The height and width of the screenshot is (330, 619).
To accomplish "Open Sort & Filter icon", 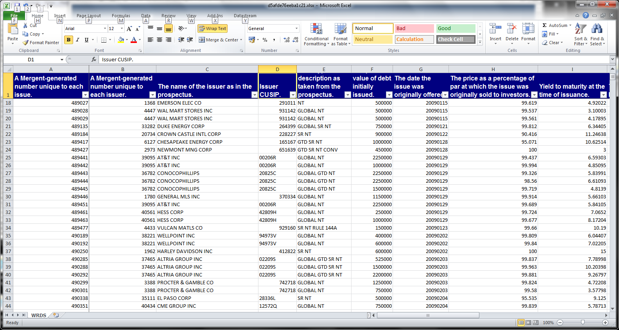I will [581, 29].
